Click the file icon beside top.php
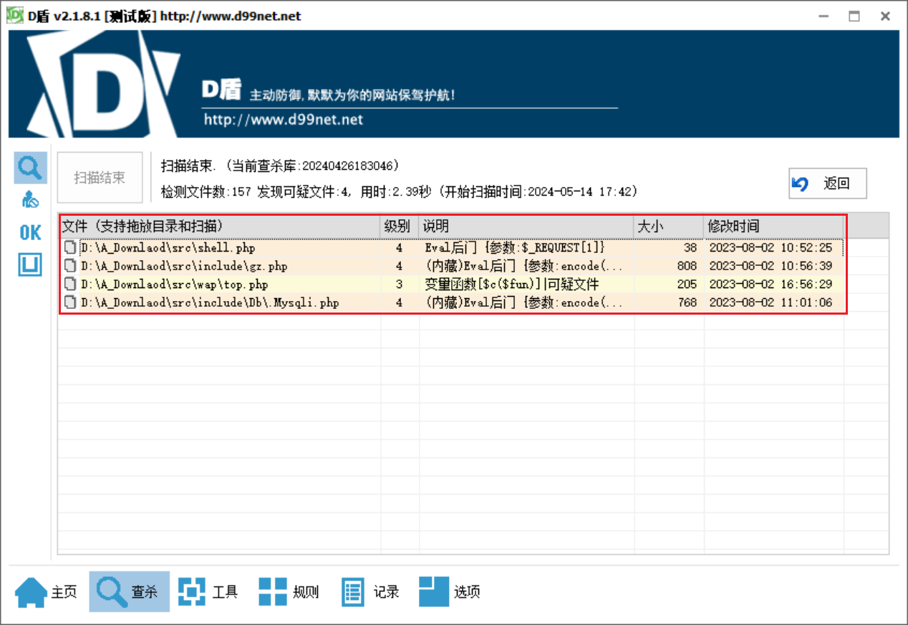 pyautogui.click(x=70, y=285)
